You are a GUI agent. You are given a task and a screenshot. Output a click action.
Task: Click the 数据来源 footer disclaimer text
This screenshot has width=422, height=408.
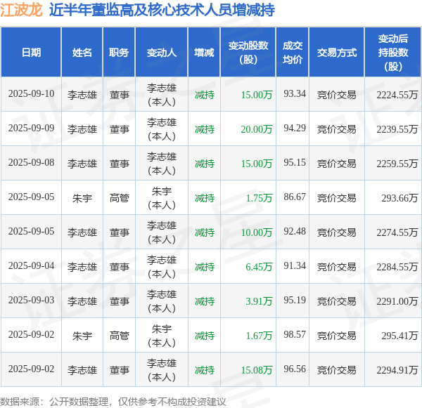[113, 402]
